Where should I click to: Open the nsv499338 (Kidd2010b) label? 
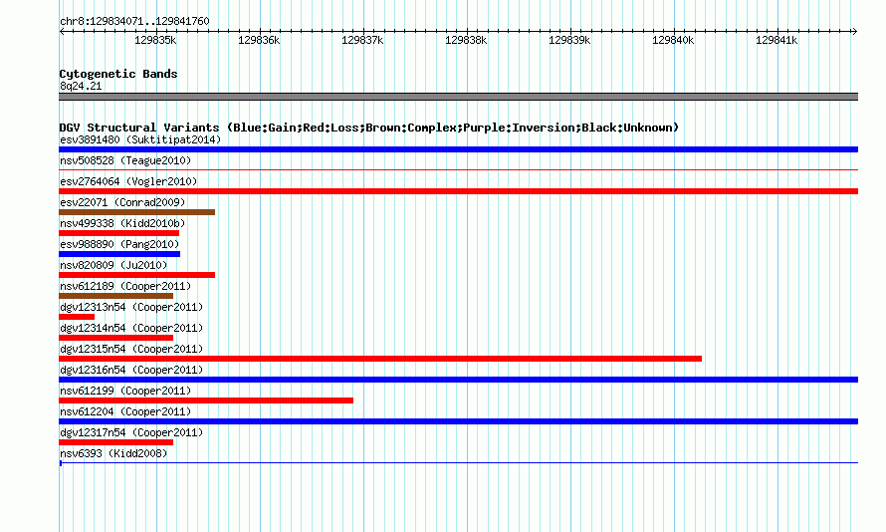click(x=122, y=223)
